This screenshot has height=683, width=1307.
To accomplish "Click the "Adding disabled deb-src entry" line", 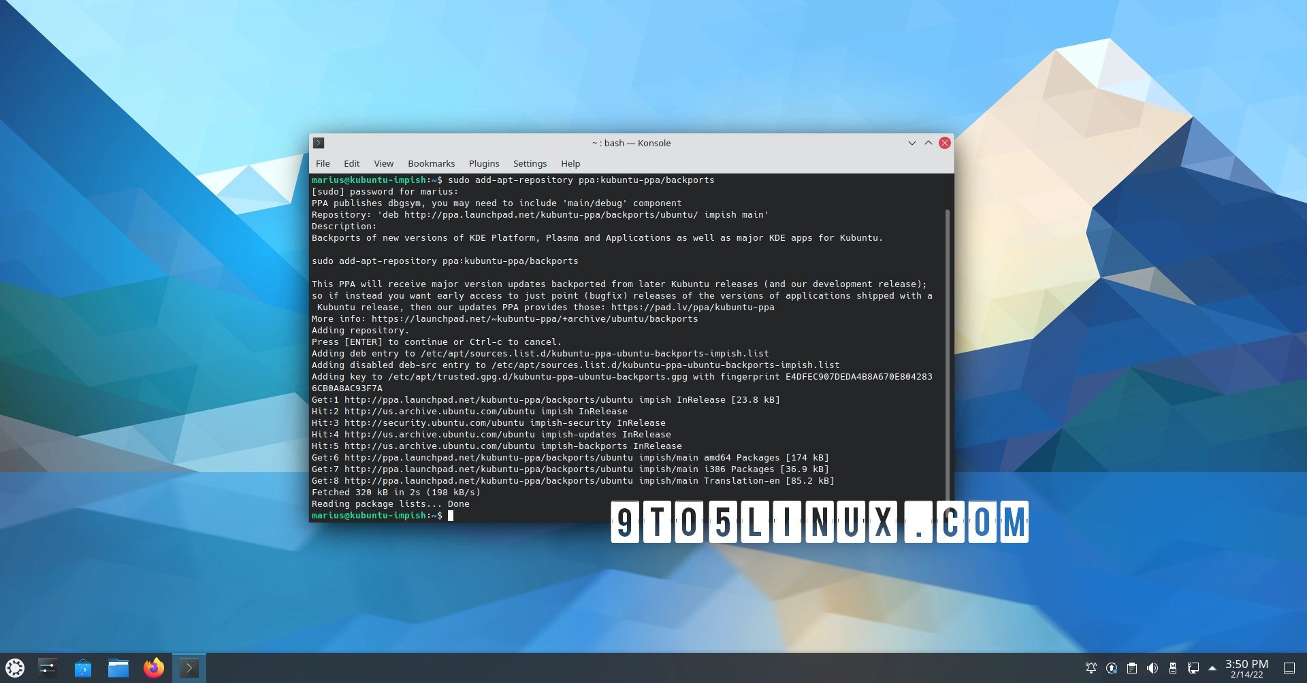I will point(576,365).
